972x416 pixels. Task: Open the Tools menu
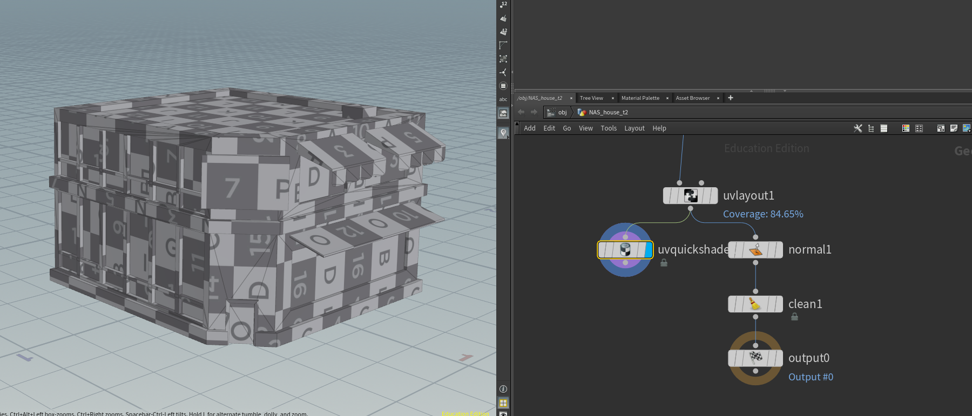609,128
